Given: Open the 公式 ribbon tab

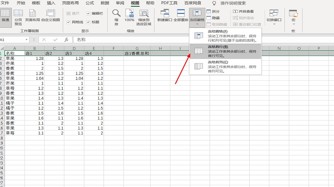Looking at the screenshot, I should coord(90,3).
